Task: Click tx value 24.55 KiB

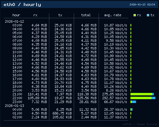Action: click(x=63, y=60)
